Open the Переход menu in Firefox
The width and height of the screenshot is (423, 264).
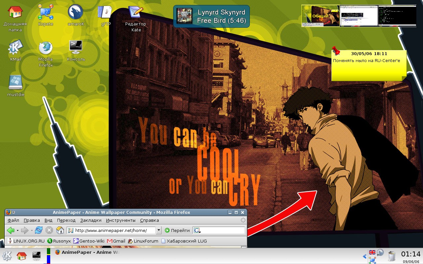[66, 220]
